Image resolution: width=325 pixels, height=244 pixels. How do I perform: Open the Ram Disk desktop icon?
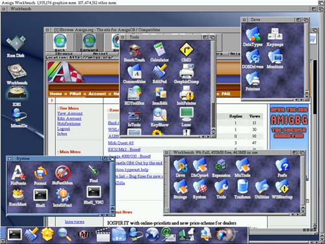[x=16, y=47]
